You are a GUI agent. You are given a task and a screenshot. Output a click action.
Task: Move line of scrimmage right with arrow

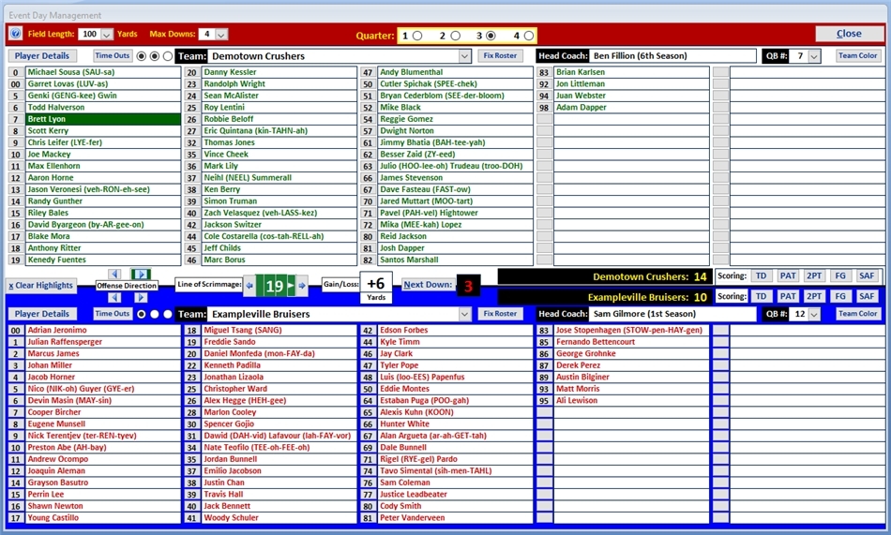tap(302, 286)
